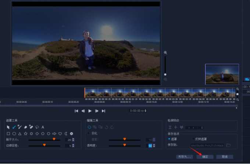250x164 pixels.
Task: Click the 另存为... save as button
Action: coord(185,157)
